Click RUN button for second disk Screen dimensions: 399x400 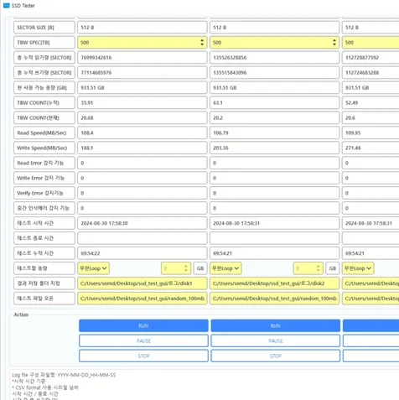[x=276, y=325]
